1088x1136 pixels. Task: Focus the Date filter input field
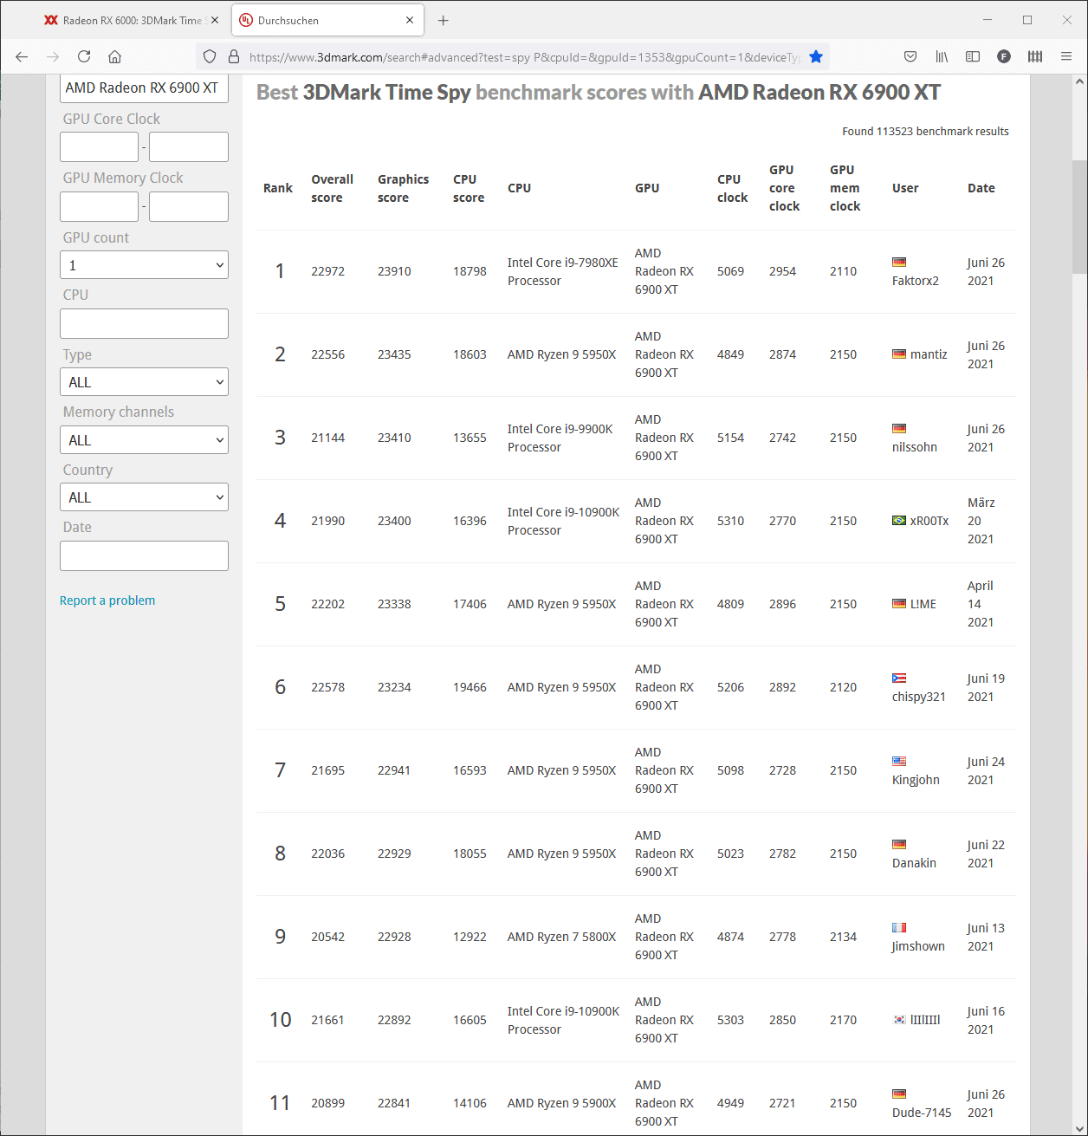(144, 555)
